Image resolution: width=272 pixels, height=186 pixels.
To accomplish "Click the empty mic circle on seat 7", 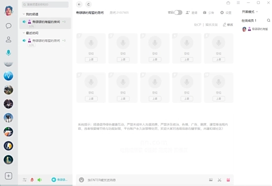I will (x=123, y=82).
